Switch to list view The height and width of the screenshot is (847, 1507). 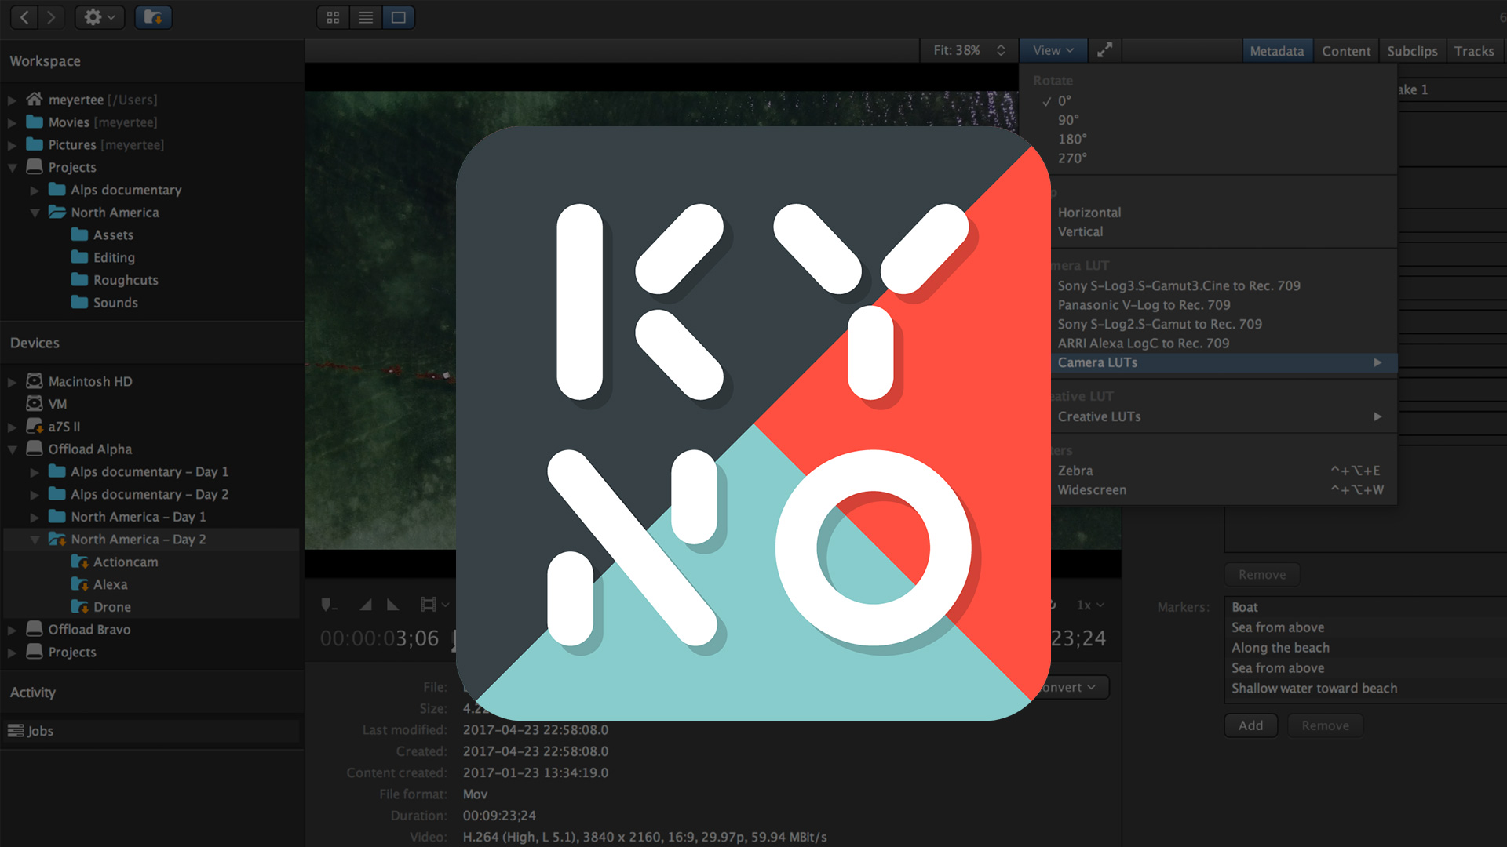tap(366, 17)
